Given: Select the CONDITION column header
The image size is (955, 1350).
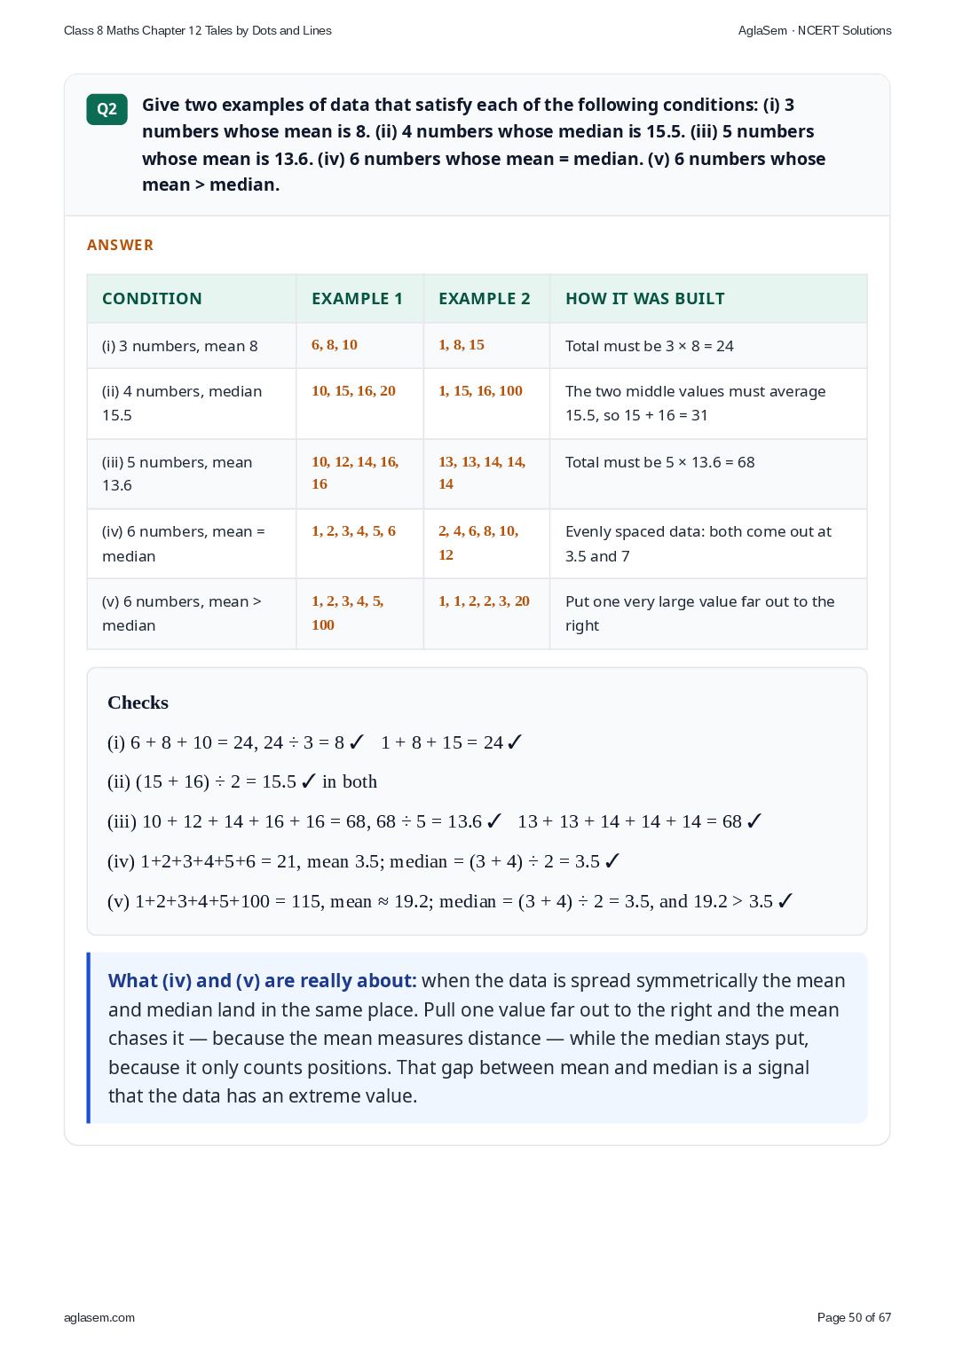Looking at the screenshot, I should [x=152, y=299].
